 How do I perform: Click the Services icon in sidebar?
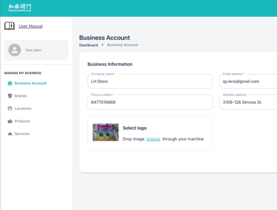click(x=10, y=134)
